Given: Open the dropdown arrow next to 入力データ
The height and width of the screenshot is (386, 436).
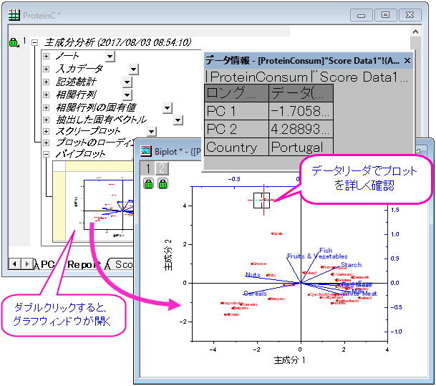Looking at the screenshot, I should [x=134, y=69].
